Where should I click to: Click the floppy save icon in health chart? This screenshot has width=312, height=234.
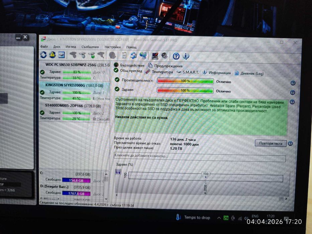(118, 171)
